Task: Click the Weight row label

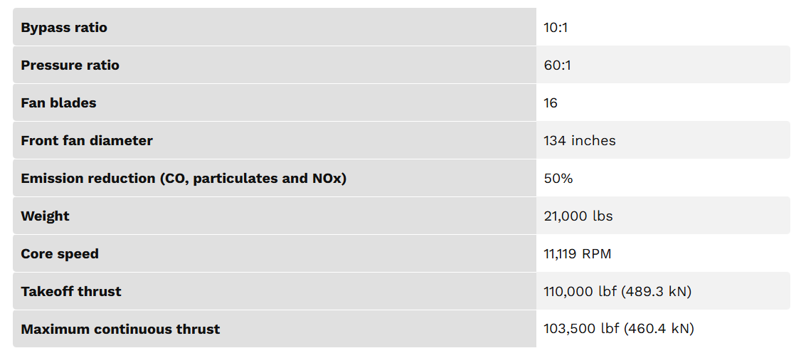Action: pos(45,216)
